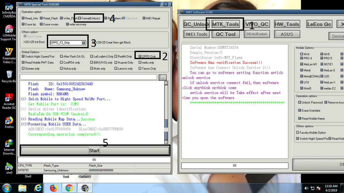Toggle the write recovery checkbox
This screenshot has width=344, height=193.
pos(67,24)
